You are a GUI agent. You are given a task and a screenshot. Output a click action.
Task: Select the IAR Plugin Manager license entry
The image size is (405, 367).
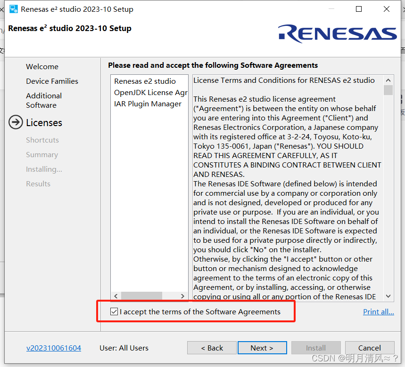pyautogui.click(x=148, y=104)
